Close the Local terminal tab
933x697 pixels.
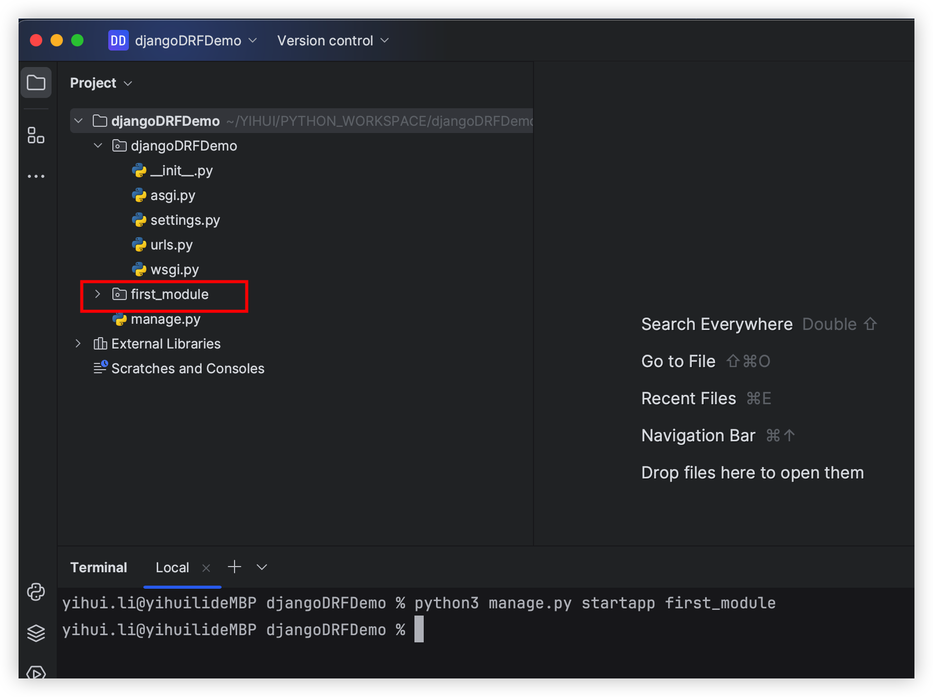click(x=206, y=568)
